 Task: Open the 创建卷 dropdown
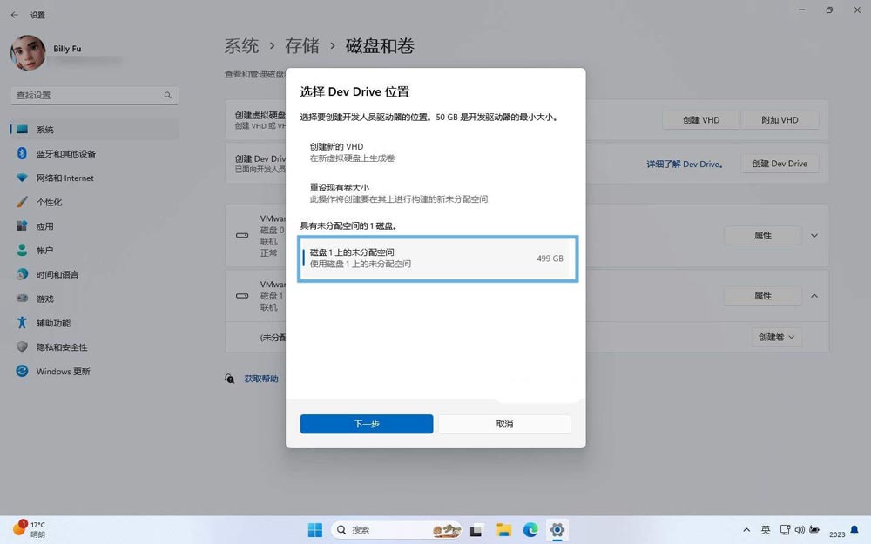pyautogui.click(x=775, y=337)
